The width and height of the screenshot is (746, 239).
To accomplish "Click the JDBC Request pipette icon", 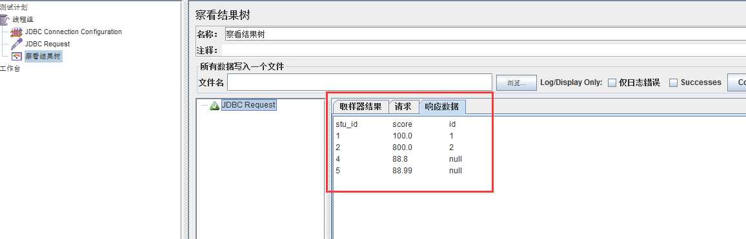I will [17, 44].
